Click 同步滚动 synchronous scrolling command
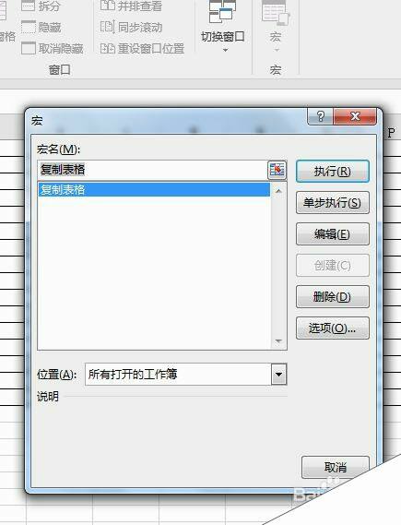The height and width of the screenshot is (525, 401). click(x=131, y=27)
